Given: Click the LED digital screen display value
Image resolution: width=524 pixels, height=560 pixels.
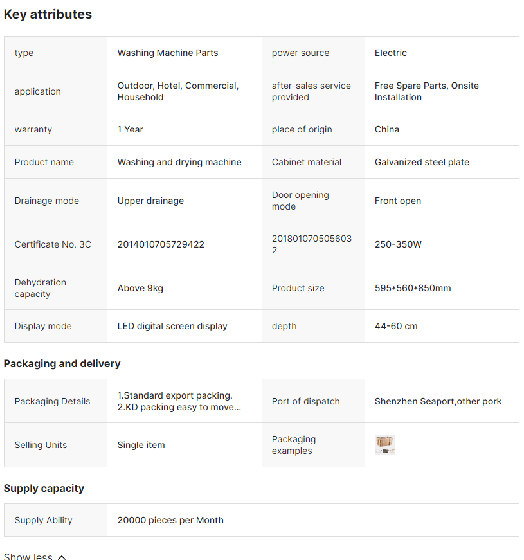Looking at the screenshot, I should click(172, 326).
